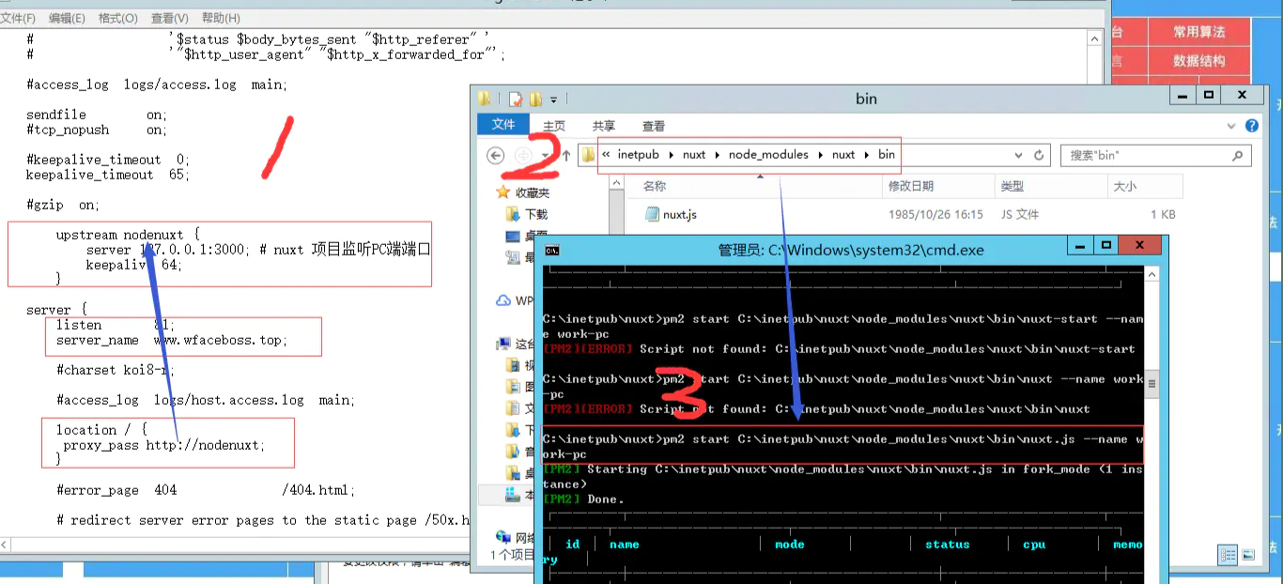Click the node_modules breadcrumb segment
The image size is (1283, 584).
[x=768, y=155]
